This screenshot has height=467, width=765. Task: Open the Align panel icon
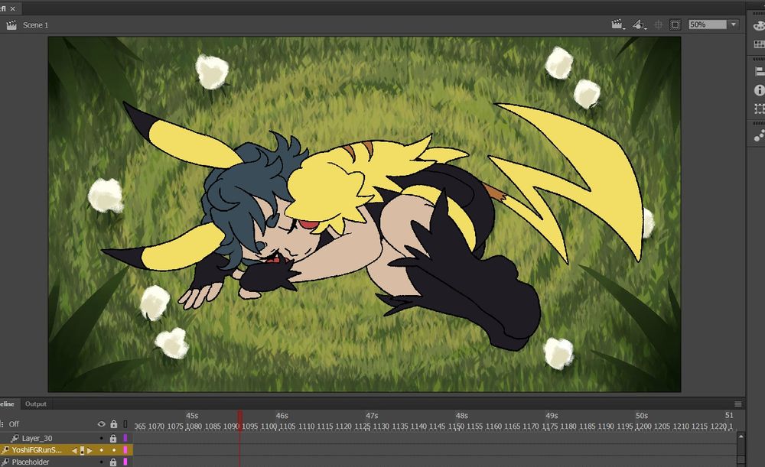click(x=759, y=72)
